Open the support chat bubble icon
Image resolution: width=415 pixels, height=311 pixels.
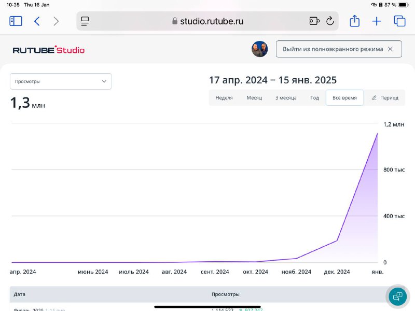pyautogui.click(x=397, y=296)
